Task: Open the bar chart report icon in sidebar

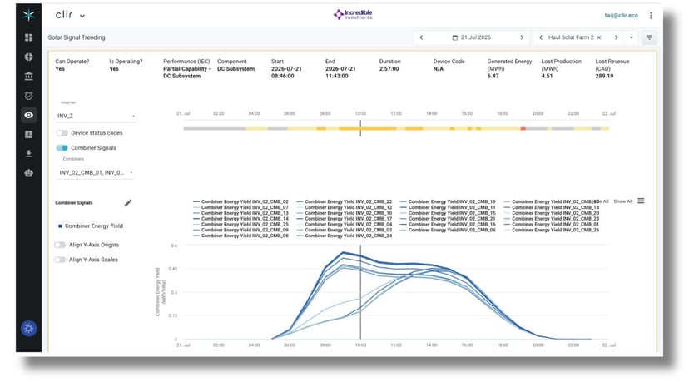Action: point(28,134)
